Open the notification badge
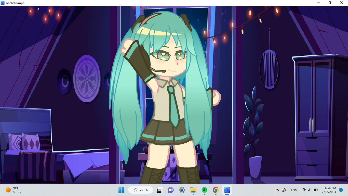Viewport: 348px width, 196px height. pyautogui.click(x=341, y=190)
